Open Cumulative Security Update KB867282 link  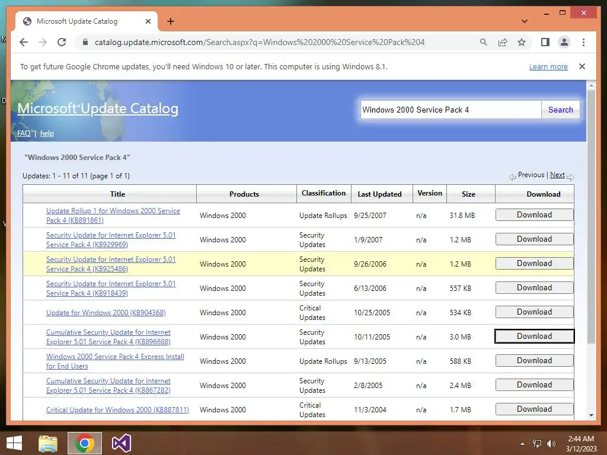(x=108, y=386)
